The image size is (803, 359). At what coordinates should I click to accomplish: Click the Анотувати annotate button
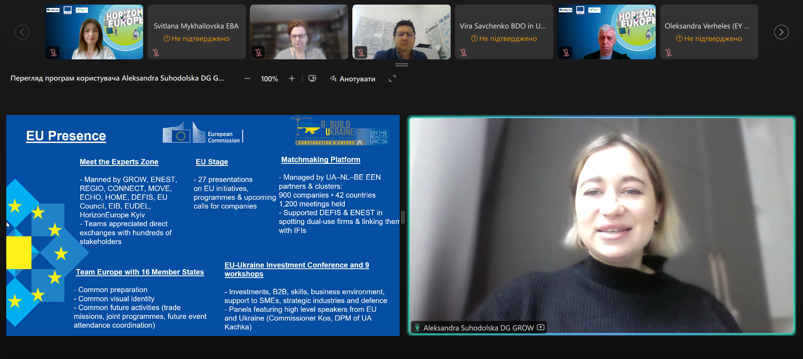coord(352,79)
